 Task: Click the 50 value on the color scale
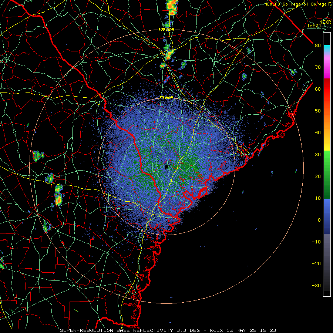coord(317,111)
